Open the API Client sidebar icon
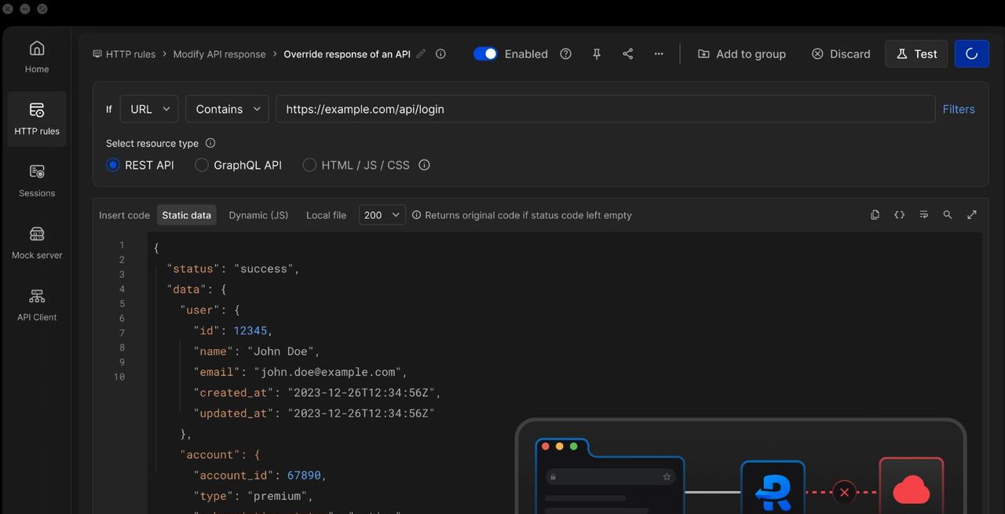The width and height of the screenshot is (1005, 514). coord(37,304)
